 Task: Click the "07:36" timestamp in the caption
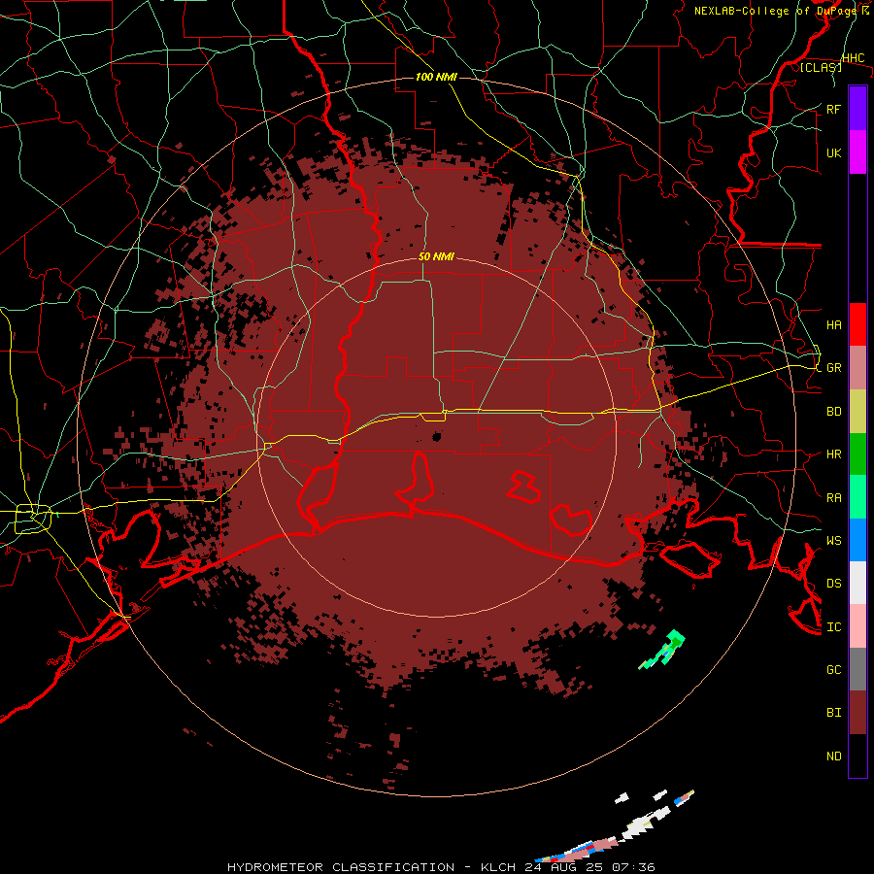[x=632, y=867]
